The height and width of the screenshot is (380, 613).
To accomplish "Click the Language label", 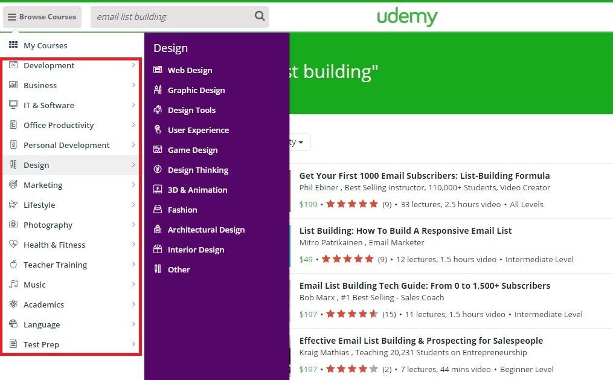I will coord(42,324).
